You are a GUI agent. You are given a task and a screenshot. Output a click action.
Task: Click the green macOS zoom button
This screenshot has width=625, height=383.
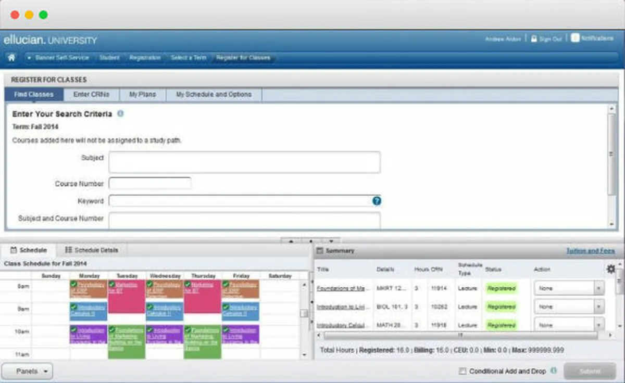(43, 15)
